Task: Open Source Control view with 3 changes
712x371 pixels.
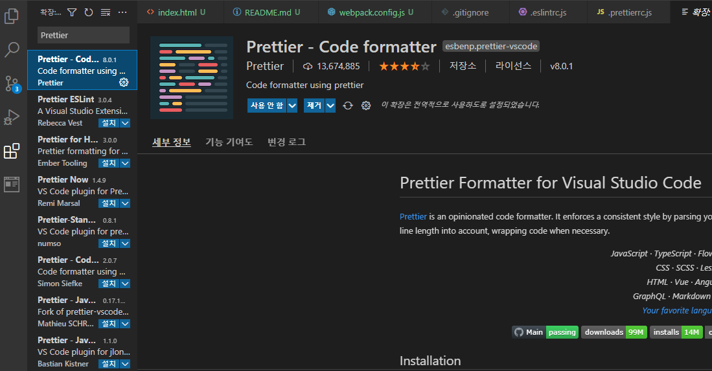Action: (x=12, y=84)
